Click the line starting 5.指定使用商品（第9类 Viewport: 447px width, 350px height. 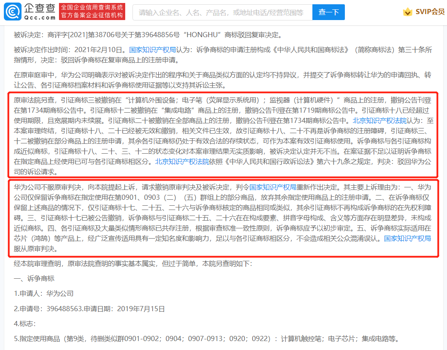206,338
